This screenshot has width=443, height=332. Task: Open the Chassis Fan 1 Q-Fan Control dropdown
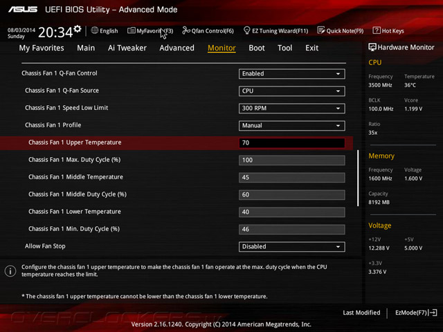(x=292, y=74)
